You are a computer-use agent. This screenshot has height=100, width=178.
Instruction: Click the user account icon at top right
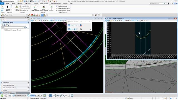coord(169,4)
